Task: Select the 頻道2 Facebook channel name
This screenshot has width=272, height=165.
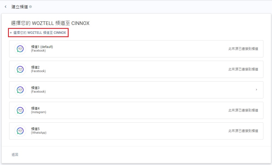Action: [x=35, y=67]
